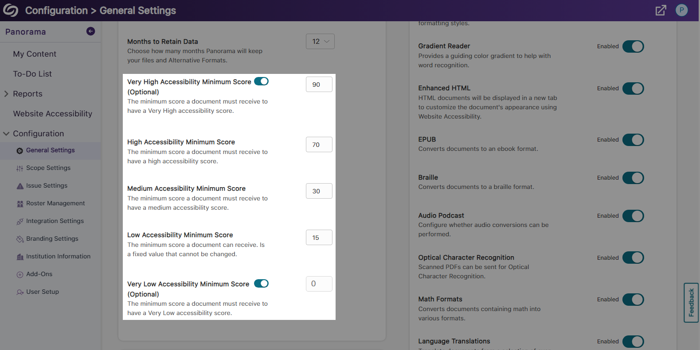Open the user profile avatar
700x350 pixels.
(x=681, y=10)
